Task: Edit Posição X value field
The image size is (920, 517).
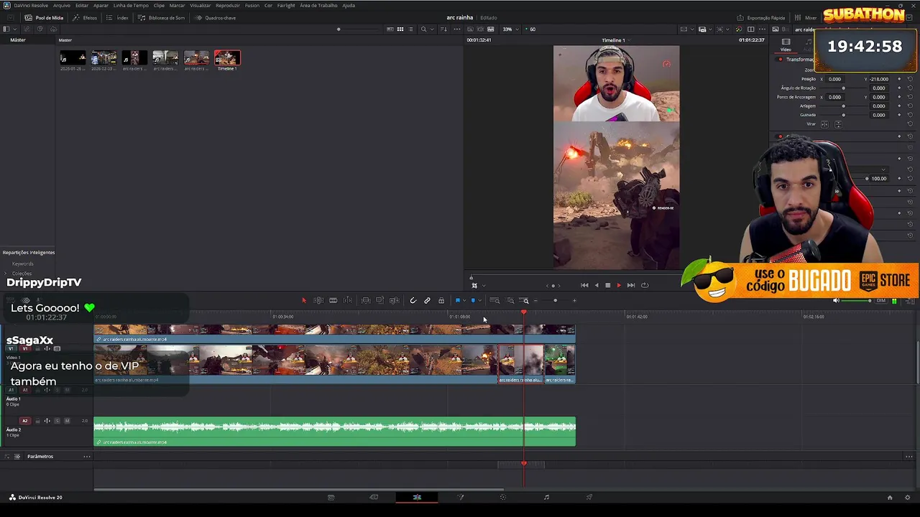Action: pyautogui.click(x=834, y=79)
